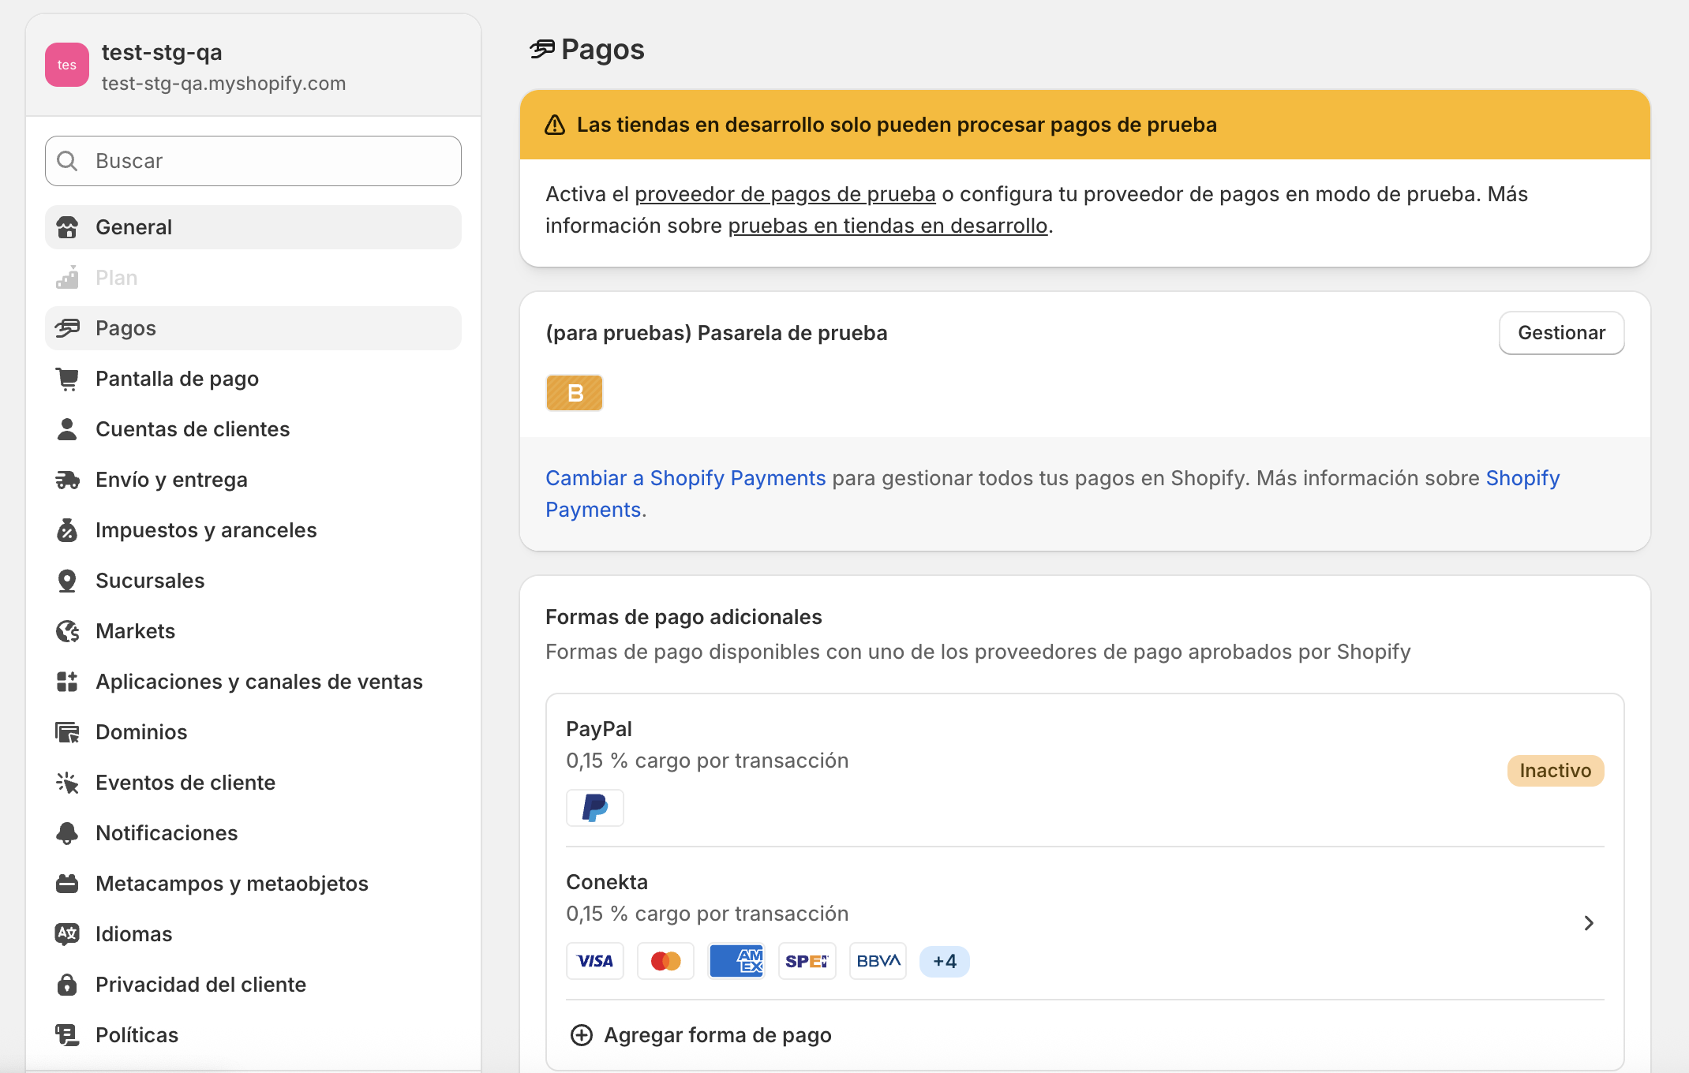Click the BBVA payment icon under Conekta

pos(878,961)
